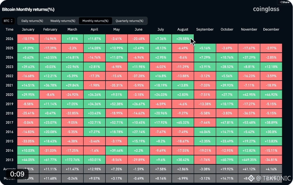293x185 pixels.
Task: Select the 2018 row label
Action: click(9, 113)
